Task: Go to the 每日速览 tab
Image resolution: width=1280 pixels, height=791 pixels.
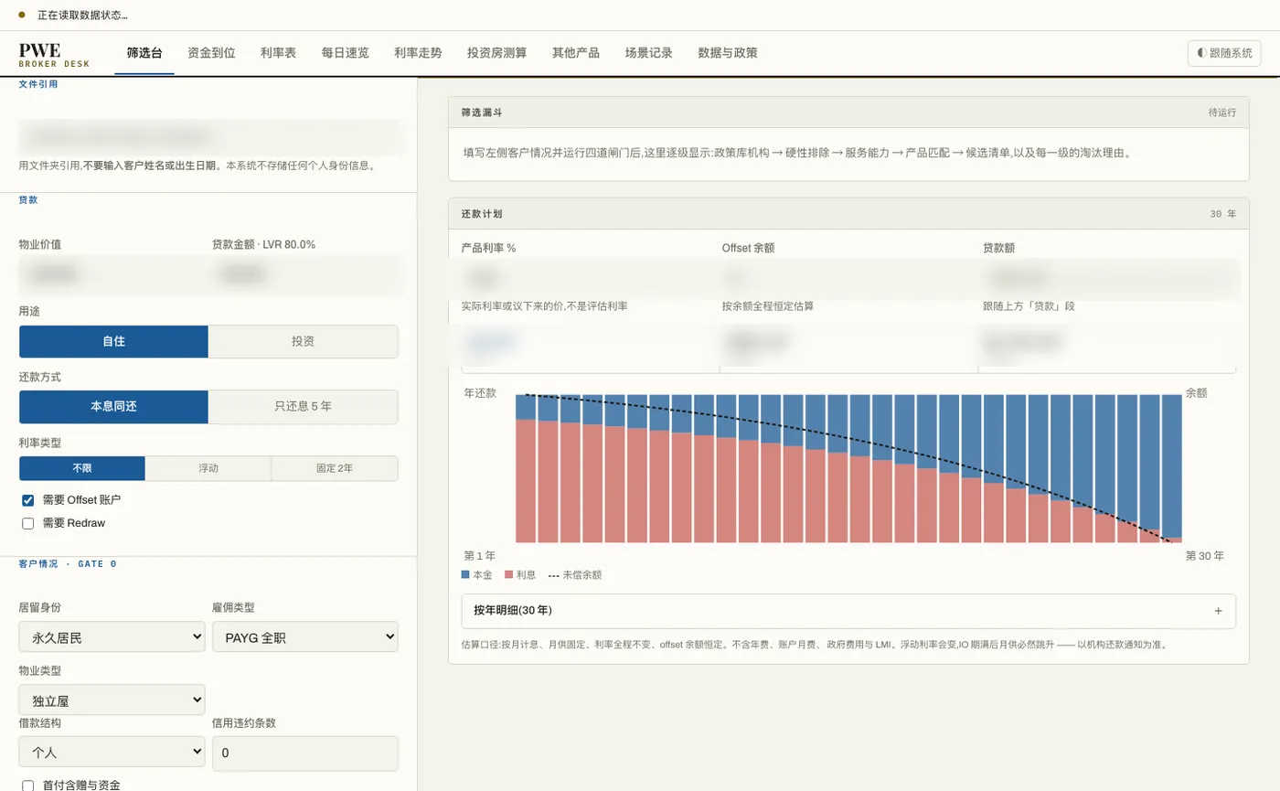Action: 345,53
